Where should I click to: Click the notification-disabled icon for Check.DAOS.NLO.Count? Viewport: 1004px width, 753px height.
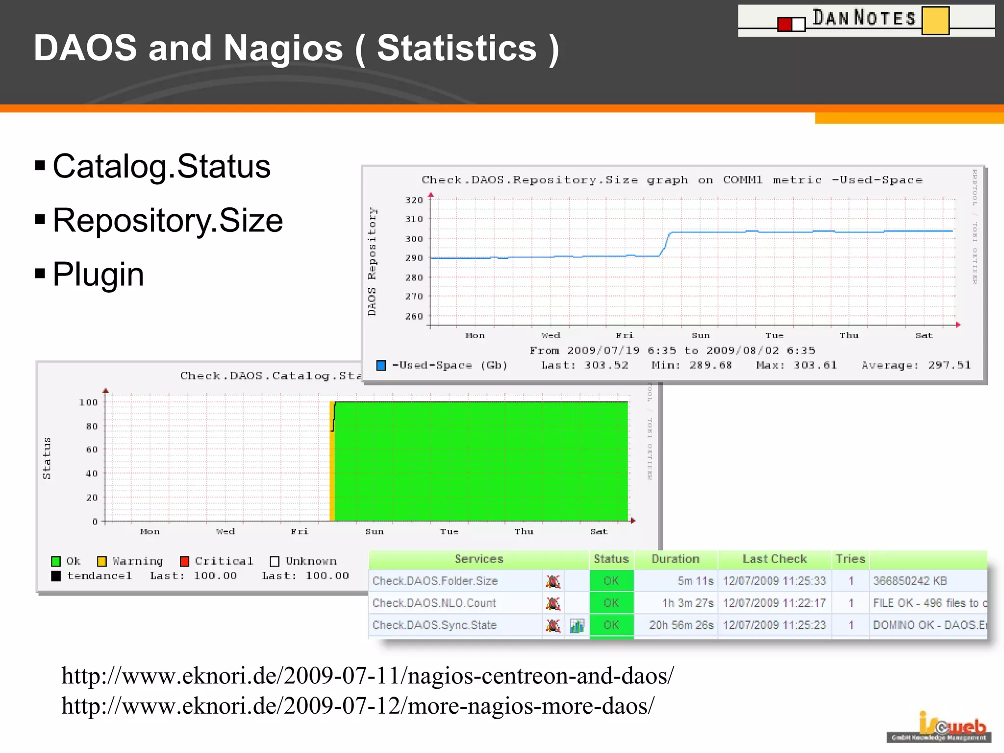click(x=553, y=603)
